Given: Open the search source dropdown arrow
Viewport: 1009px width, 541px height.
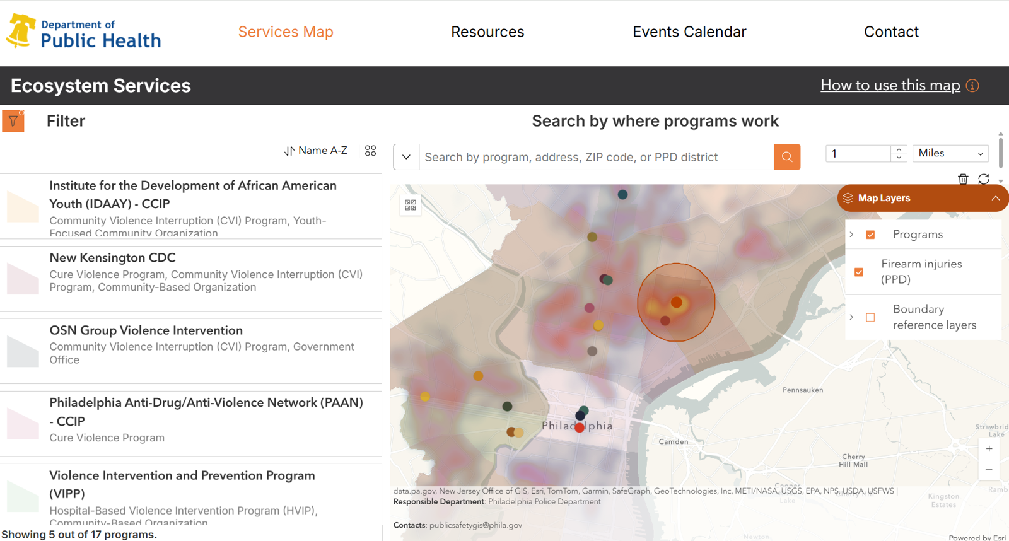Looking at the screenshot, I should tap(406, 157).
